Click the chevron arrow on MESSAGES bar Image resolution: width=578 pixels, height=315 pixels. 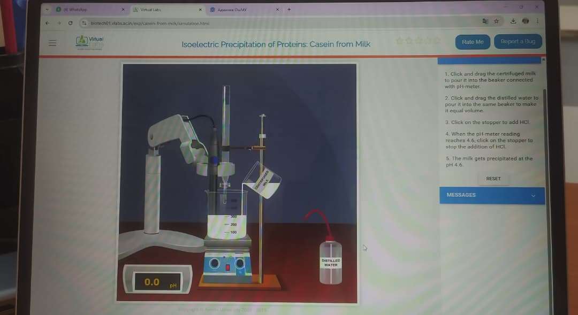tap(533, 196)
